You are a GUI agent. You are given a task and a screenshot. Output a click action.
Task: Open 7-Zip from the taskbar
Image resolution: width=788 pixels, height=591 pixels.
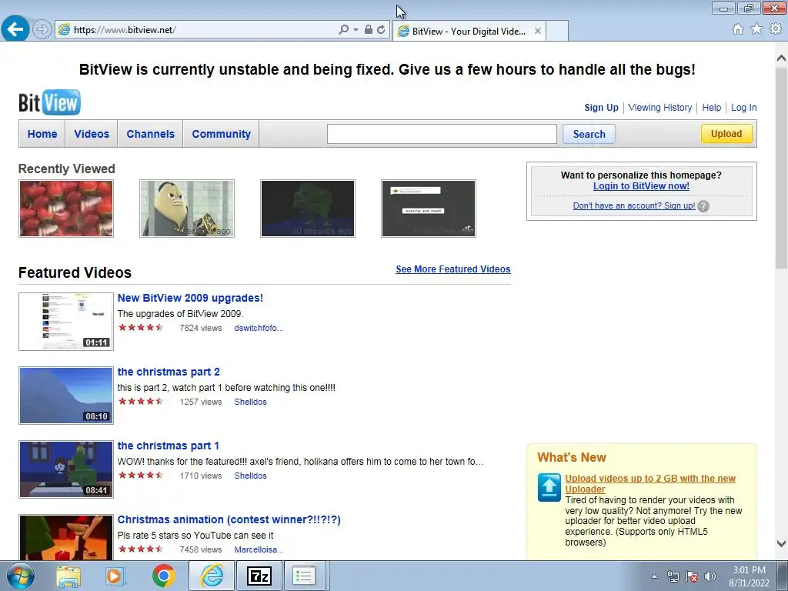coord(259,576)
